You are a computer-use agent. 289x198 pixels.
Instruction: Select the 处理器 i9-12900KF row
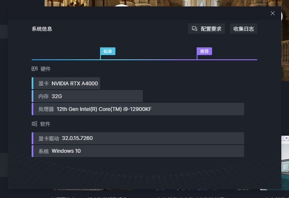tap(138, 109)
